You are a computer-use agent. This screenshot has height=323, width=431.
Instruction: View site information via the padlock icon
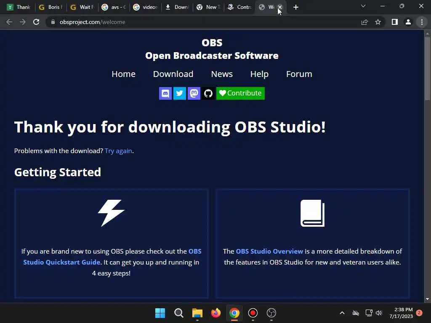[x=53, y=22]
